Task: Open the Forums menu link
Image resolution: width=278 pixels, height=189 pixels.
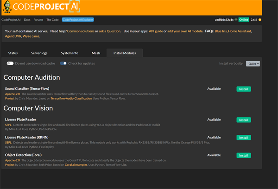Action: pos(38,19)
